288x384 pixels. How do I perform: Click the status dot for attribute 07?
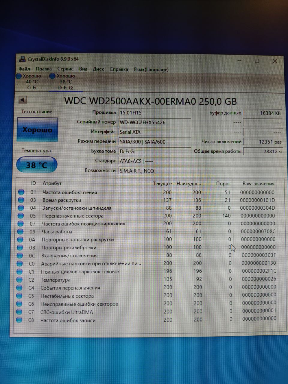(x=20, y=223)
